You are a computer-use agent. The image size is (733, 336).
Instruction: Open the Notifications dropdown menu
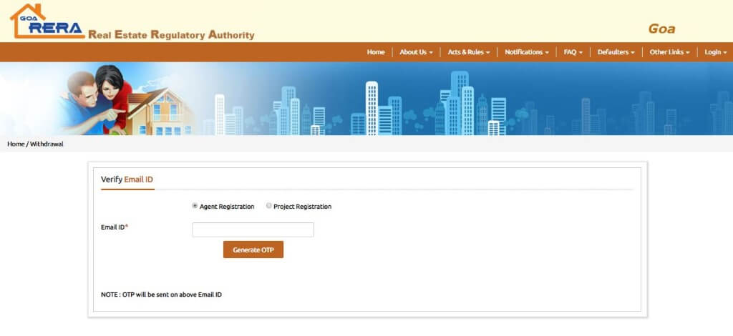point(526,52)
